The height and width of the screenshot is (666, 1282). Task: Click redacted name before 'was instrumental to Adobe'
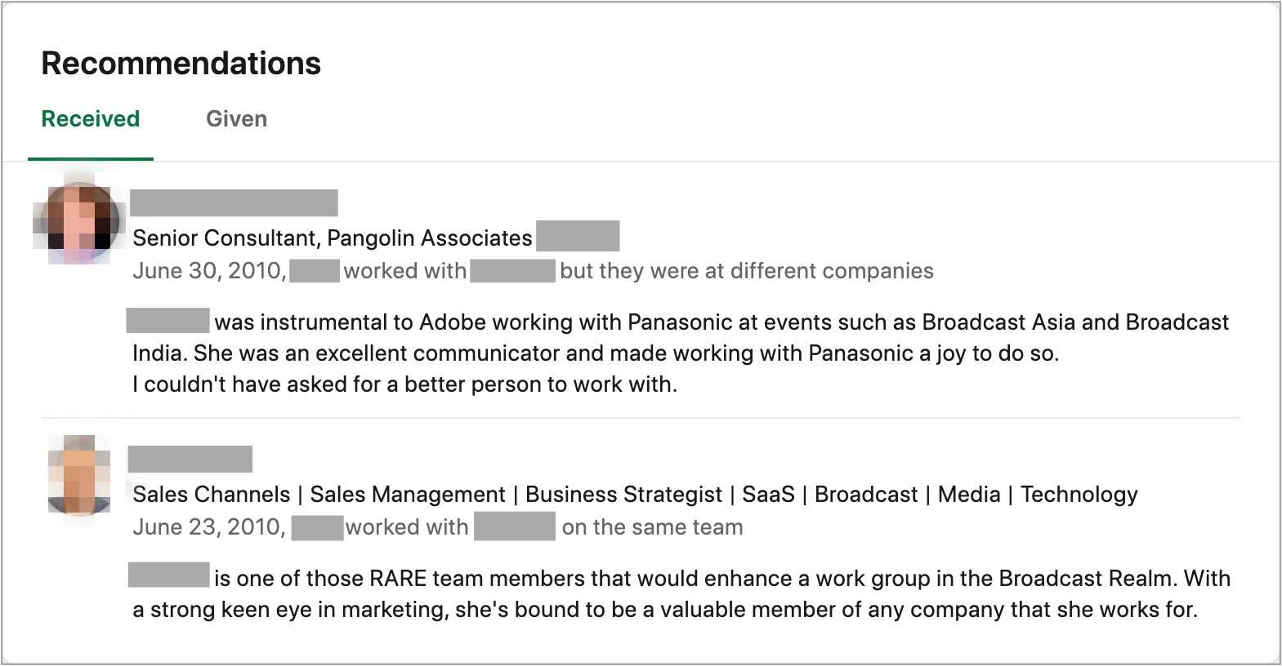coord(168,321)
